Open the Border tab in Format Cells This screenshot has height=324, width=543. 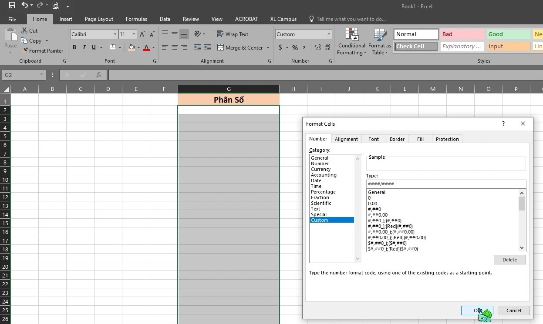pyautogui.click(x=397, y=139)
